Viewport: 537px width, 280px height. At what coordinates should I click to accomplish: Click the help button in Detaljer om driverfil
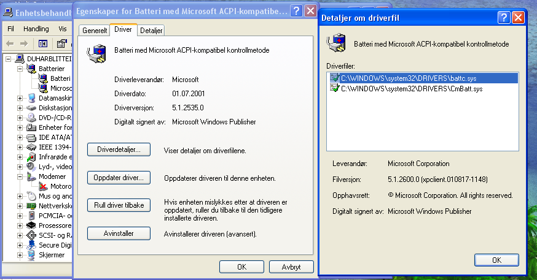(x=503, y=17)
